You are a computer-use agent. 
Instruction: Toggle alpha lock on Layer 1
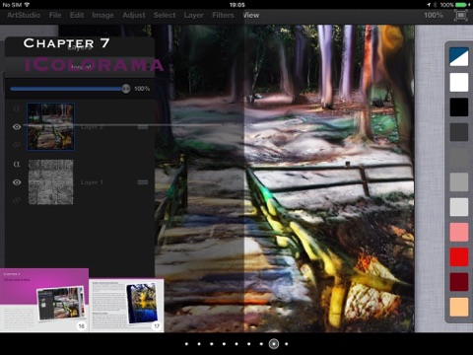17,164
